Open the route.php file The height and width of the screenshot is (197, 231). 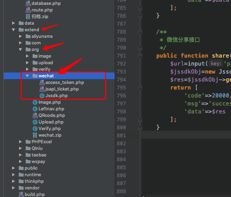pyautogui.click(x=42, y=10)
